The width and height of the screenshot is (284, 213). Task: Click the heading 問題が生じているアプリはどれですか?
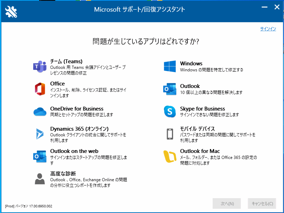[146, 41]
